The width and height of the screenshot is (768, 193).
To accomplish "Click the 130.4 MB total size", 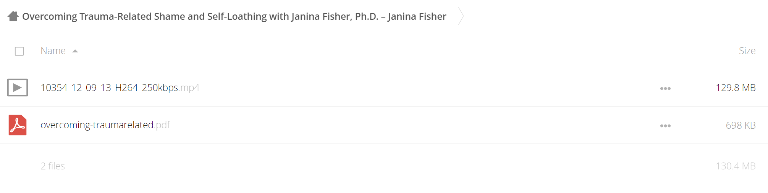I will click(736, 166).
